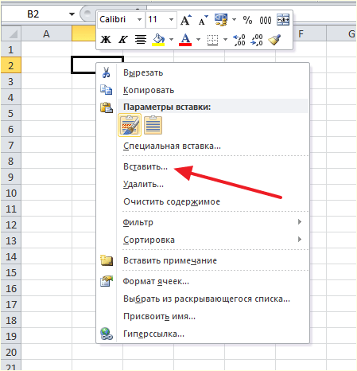Open the font size 11 dropdown

(171, 20)
